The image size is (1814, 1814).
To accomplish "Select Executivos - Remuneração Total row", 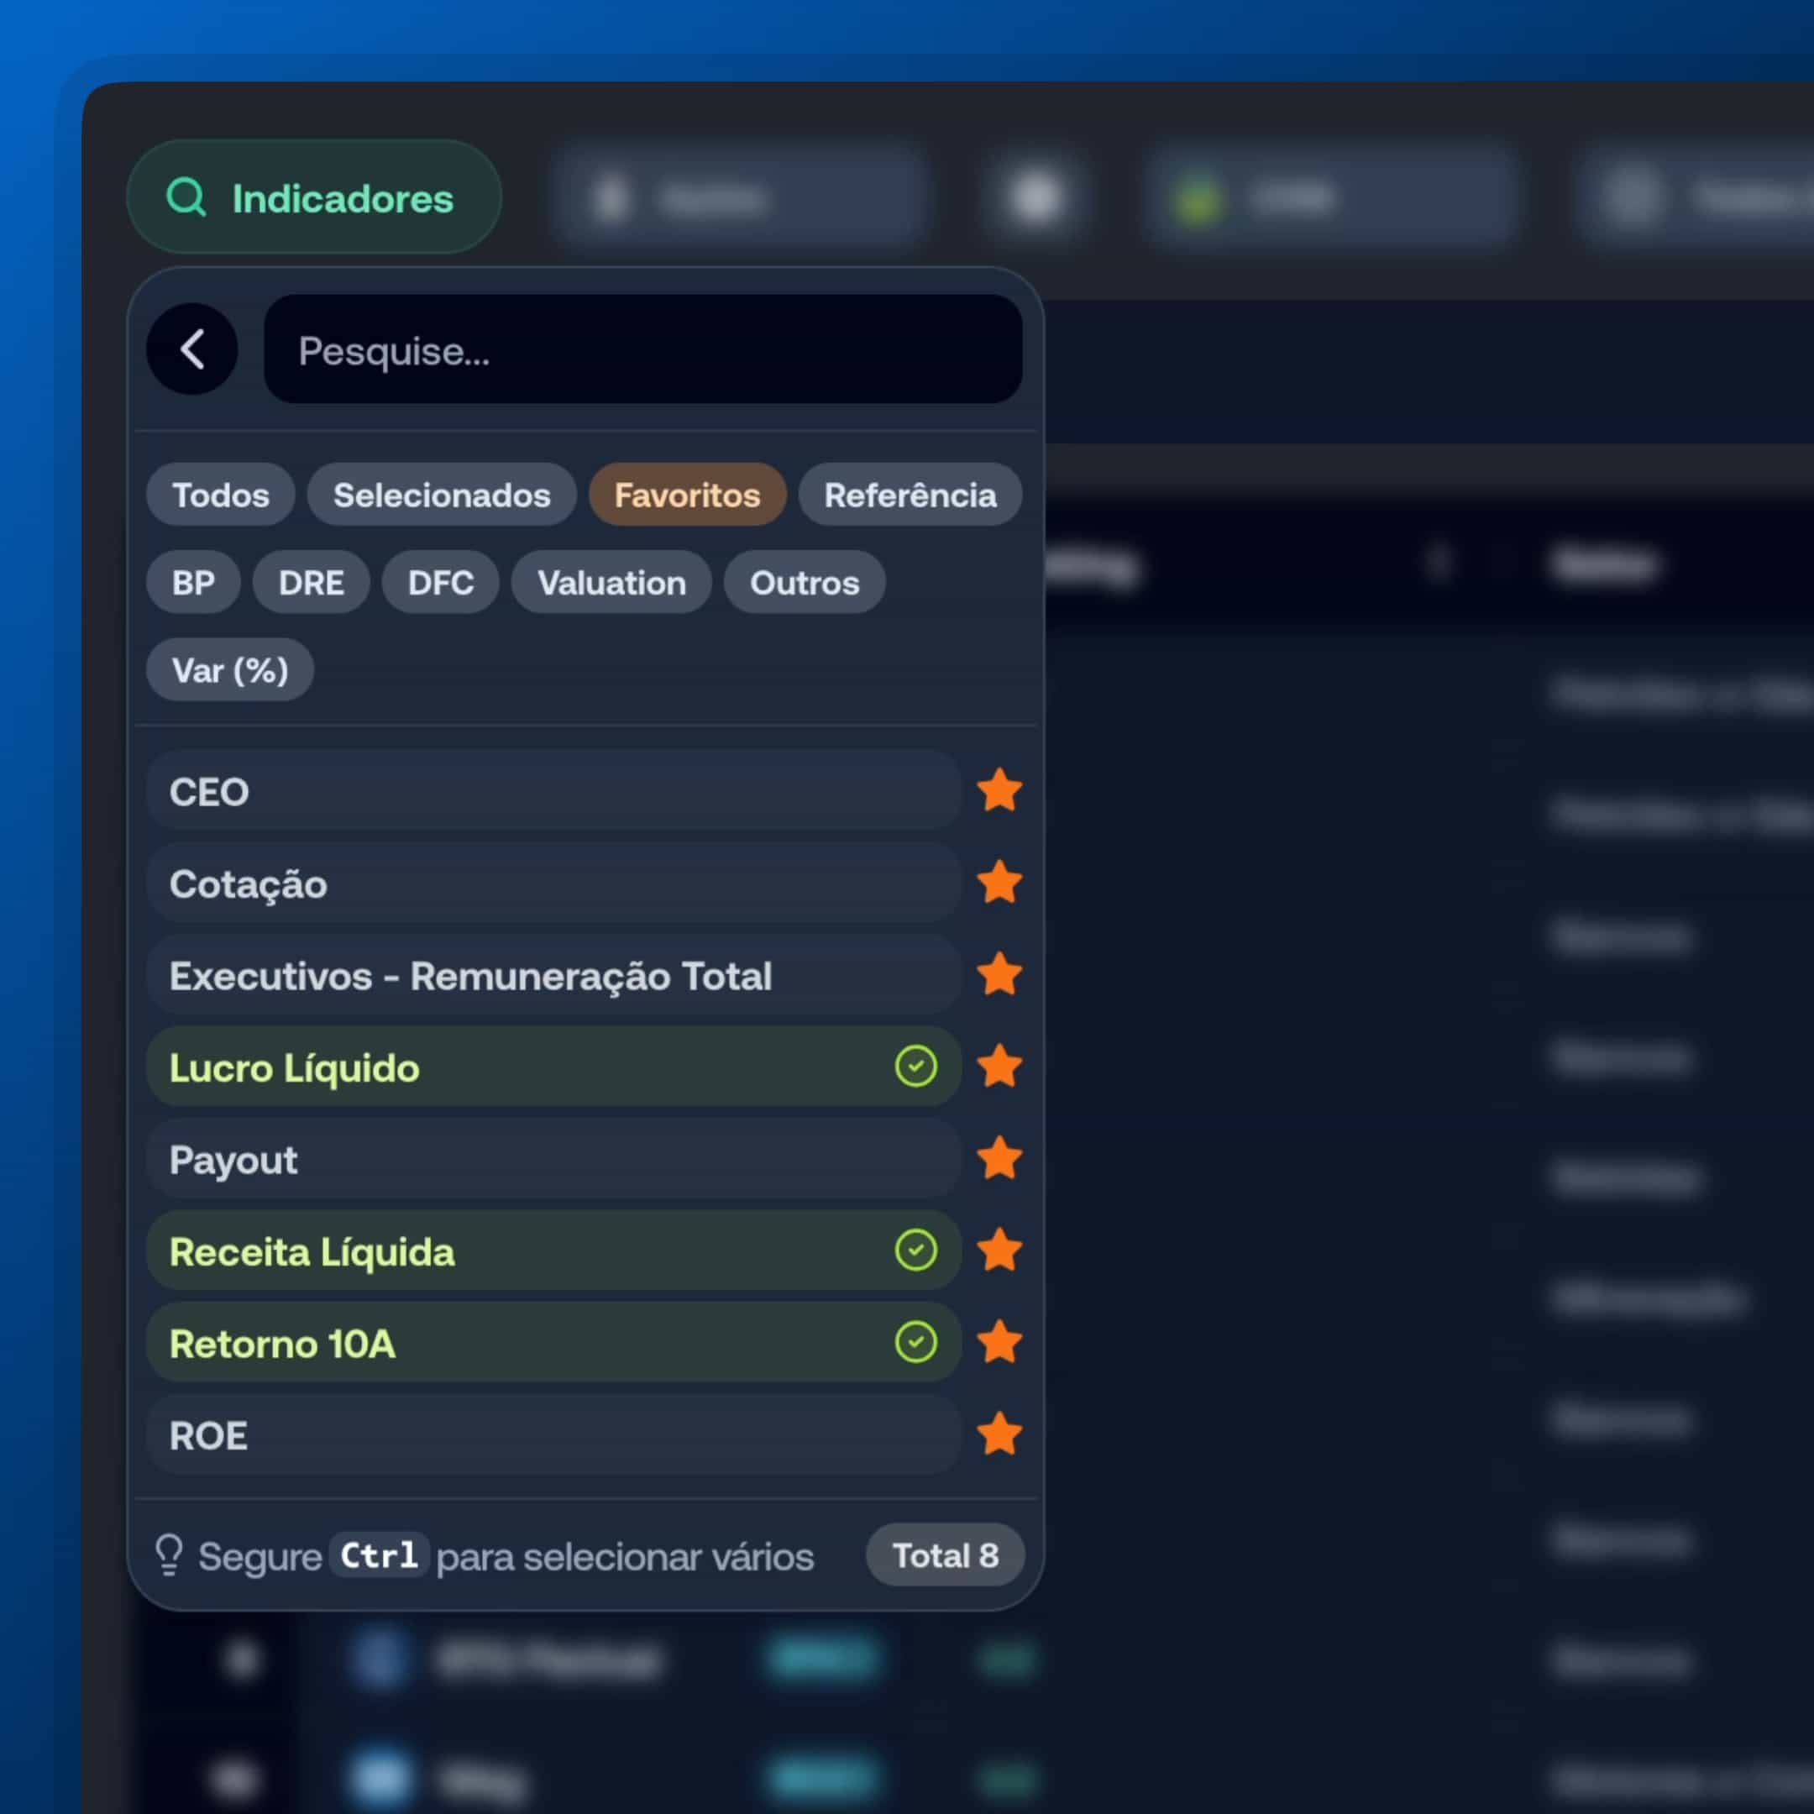I will [554, 974].
